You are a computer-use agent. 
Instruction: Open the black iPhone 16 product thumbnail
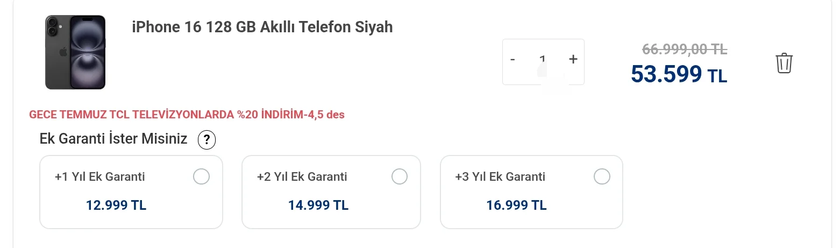(x=75, y=52)
